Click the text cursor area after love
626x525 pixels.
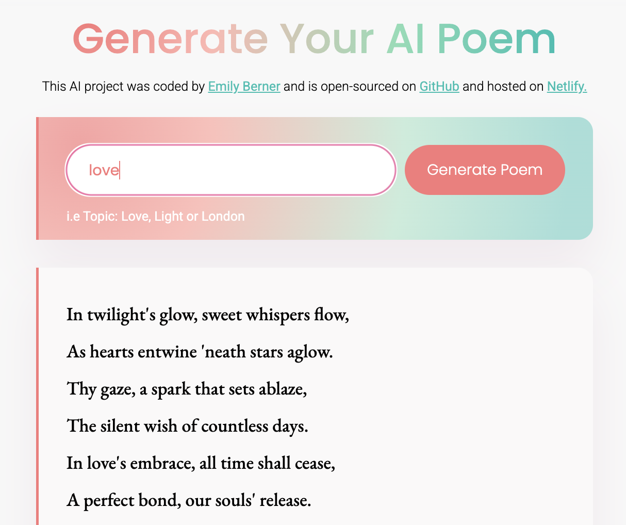[x=120, y=170]
